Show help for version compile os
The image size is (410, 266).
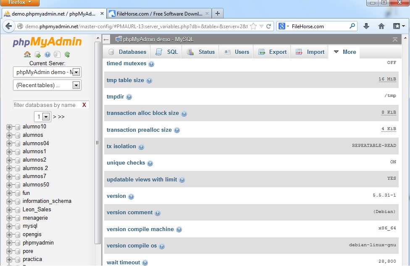coord(162,246)
